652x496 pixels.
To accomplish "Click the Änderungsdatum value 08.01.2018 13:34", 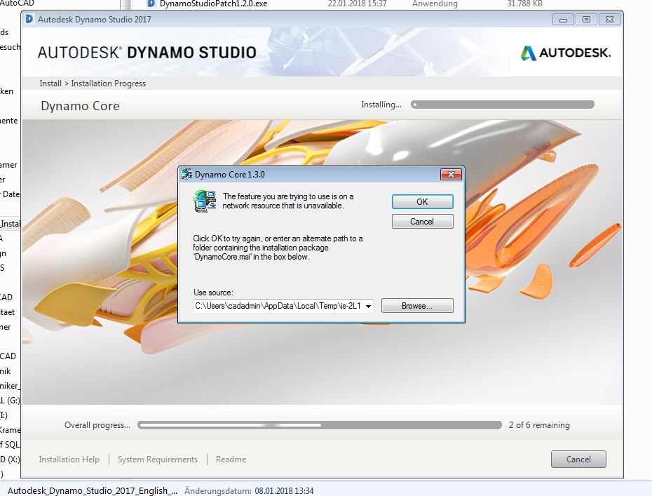I will [x=284, y=491].
